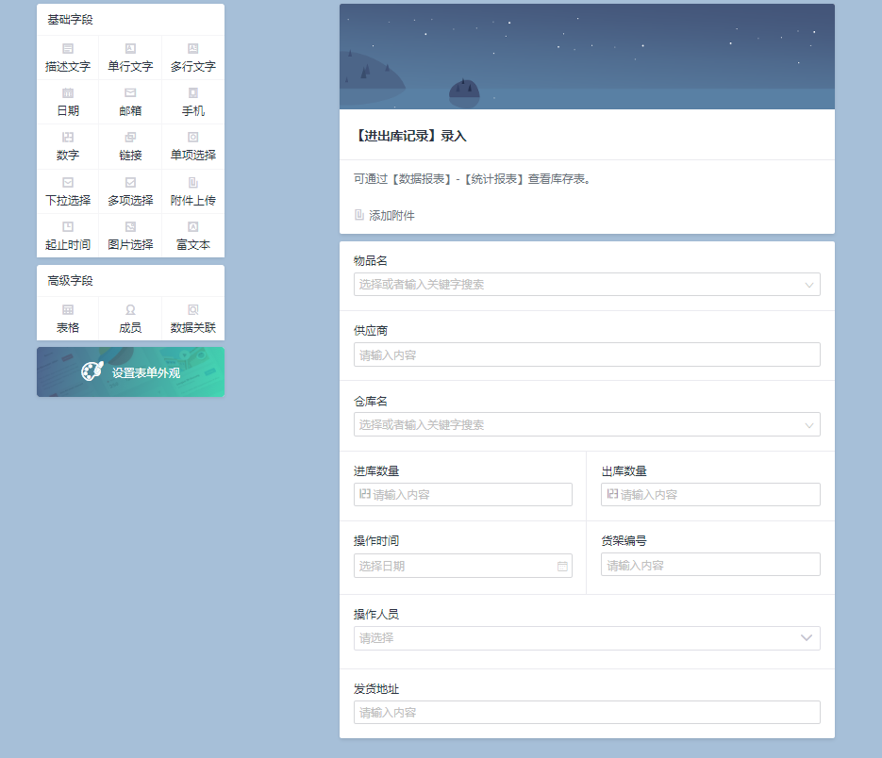Click the 高级字段 section heading
This screenshot has width=882, height=758.
pyautogui.click(x=71, y=281)
